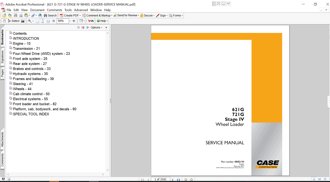Viewport: 330px width, 182px height.
Task: Switch to Single Page layout in status bar
Action: pyautogui.click(x=314, y=179)
